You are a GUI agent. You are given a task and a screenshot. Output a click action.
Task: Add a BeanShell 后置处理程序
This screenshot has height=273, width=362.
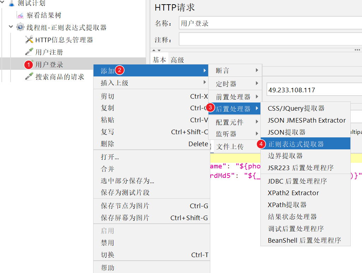tap(306, 240)
